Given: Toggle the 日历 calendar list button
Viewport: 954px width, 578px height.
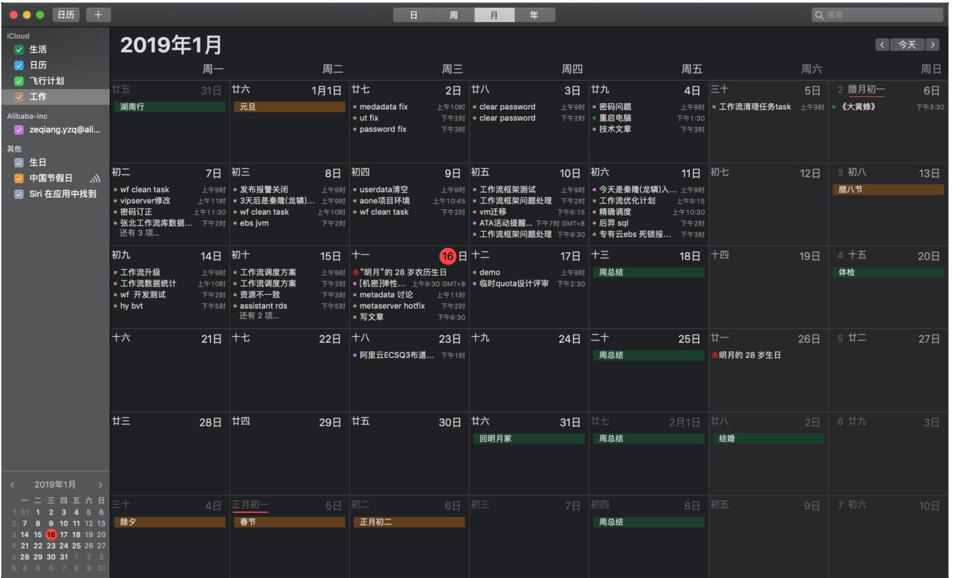Looking at the screenshot, I should (x=66, y=15).
